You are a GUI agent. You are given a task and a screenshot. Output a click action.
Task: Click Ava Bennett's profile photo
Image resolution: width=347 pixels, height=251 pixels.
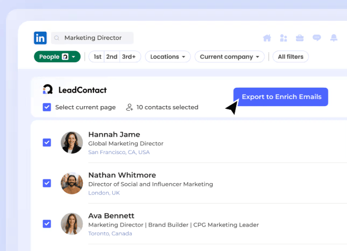[72, 224]
